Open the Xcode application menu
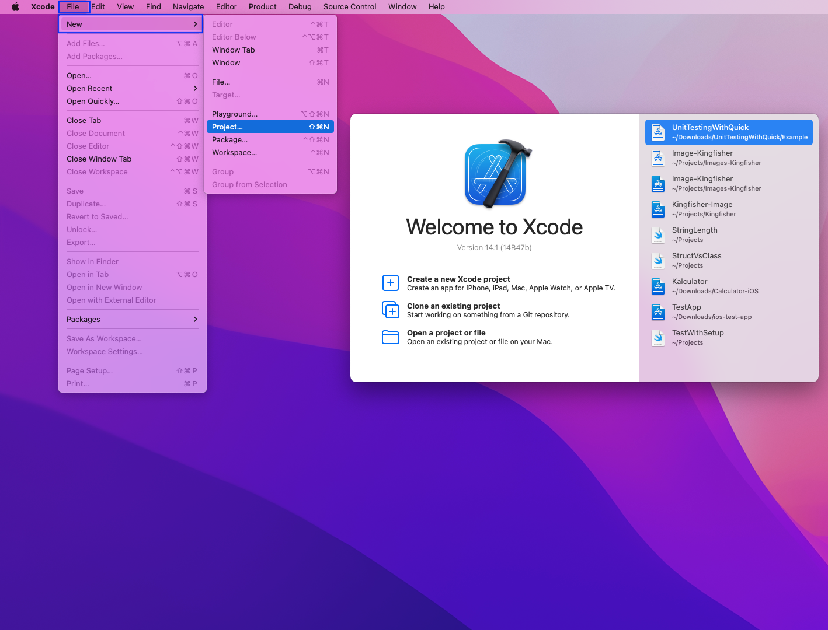The height and width of the screenshot is (630, 828). [x=43, y=7]
